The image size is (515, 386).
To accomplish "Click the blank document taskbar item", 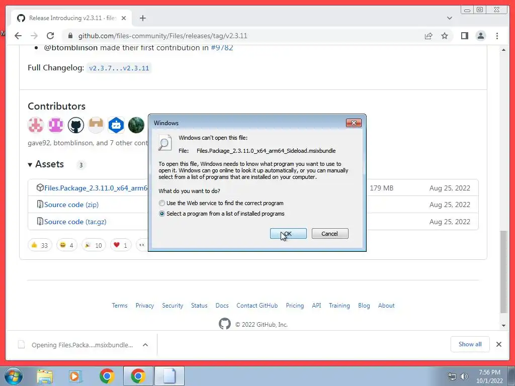I will [169, 376].
